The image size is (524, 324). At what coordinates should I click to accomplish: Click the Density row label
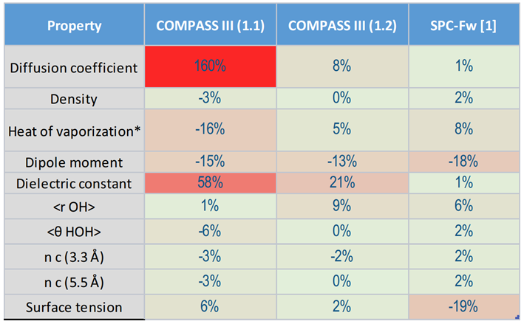[73, 99]
